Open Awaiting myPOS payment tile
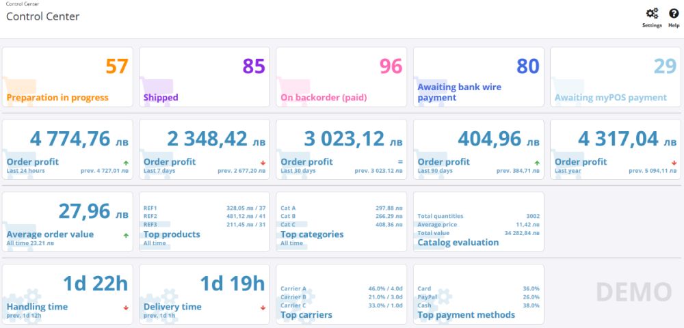Screen dimensions: 684x328 tap(616, 77)
